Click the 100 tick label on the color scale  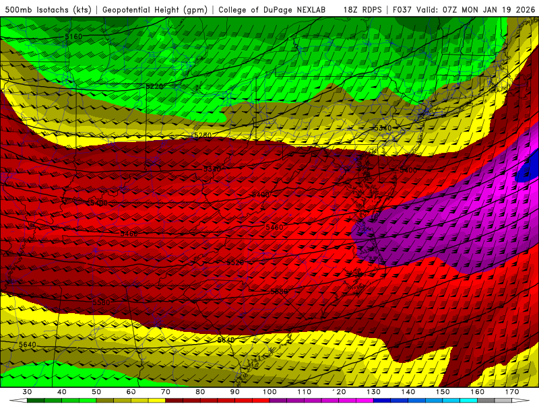[270, 392]
